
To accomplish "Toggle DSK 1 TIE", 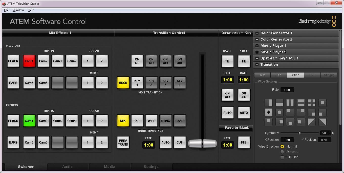I will click(227, 61).
